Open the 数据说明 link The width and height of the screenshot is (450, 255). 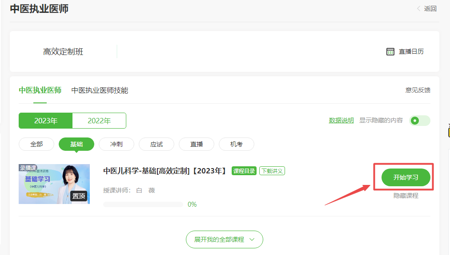[x=341, y=120]
